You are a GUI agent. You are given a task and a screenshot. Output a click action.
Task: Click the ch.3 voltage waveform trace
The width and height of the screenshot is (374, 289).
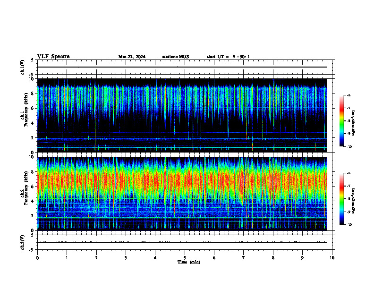click(182, 242)
